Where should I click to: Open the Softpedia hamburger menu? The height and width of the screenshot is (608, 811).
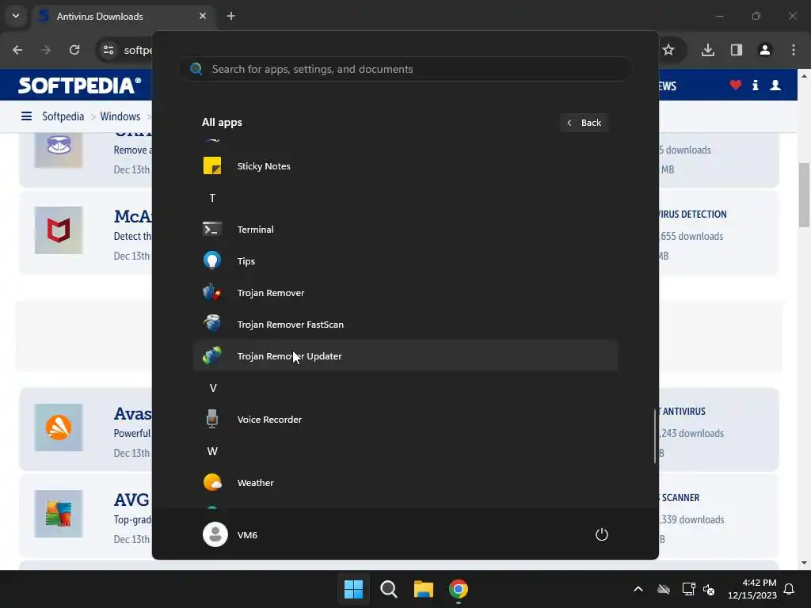(26, 116)
